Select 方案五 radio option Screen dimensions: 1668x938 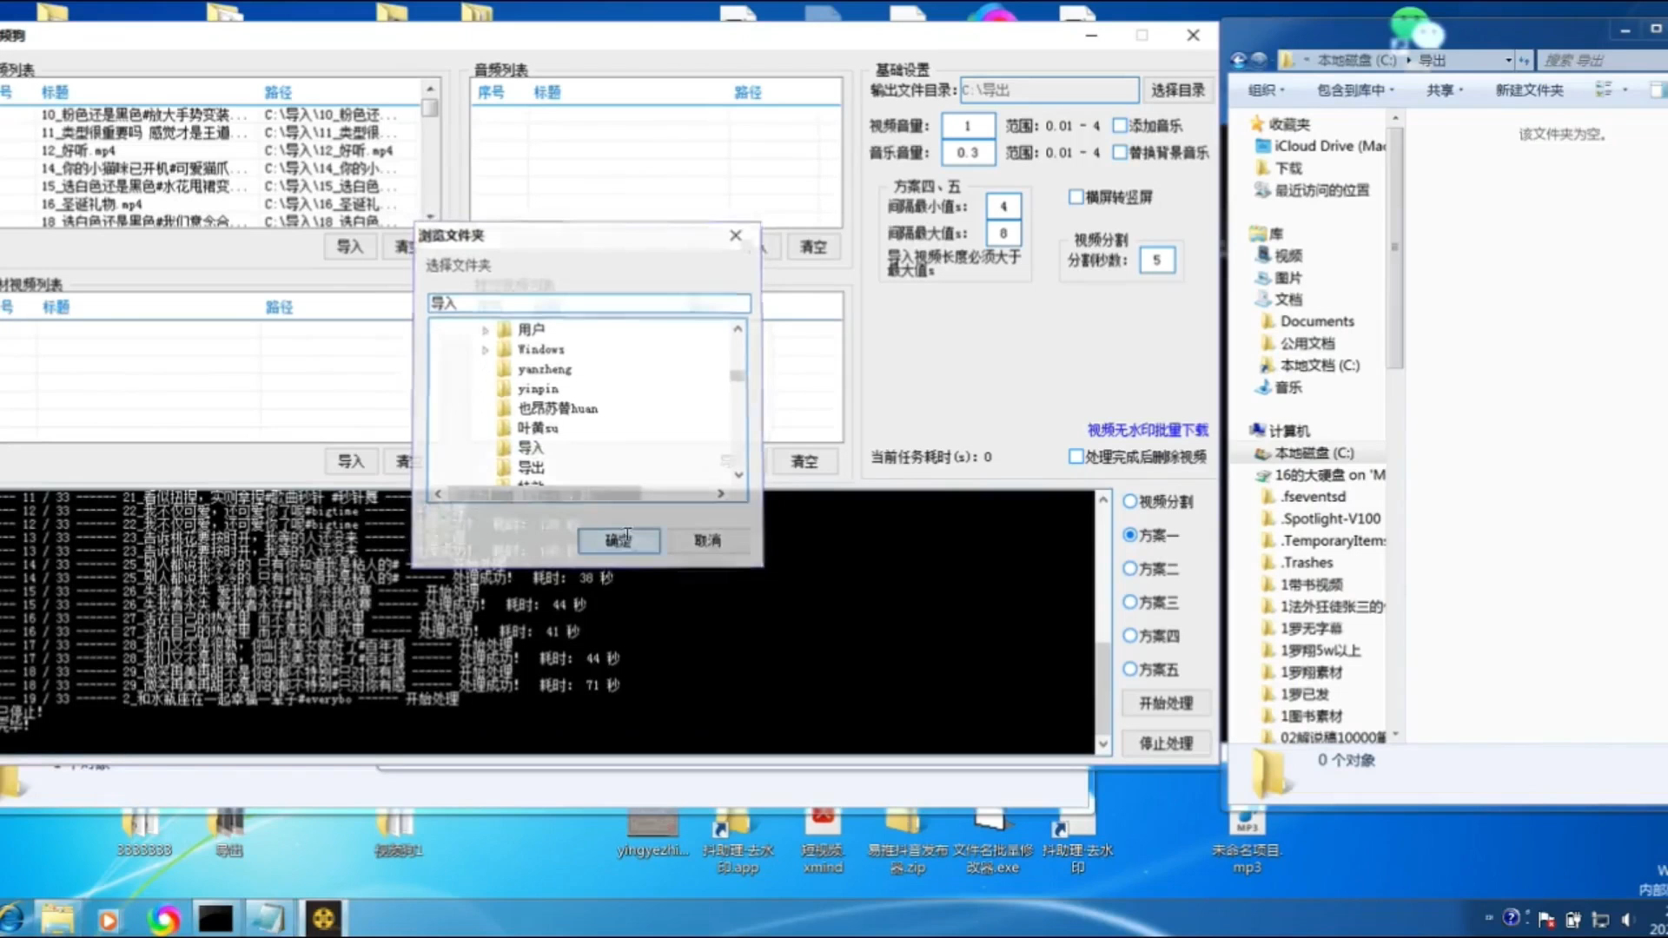[1130, 669]
